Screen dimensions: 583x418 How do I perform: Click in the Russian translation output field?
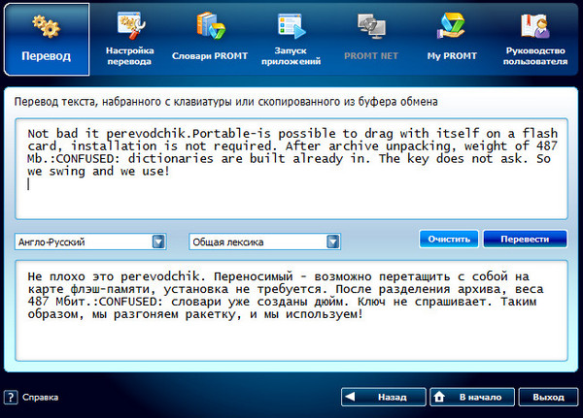click(x=291, y=310)
